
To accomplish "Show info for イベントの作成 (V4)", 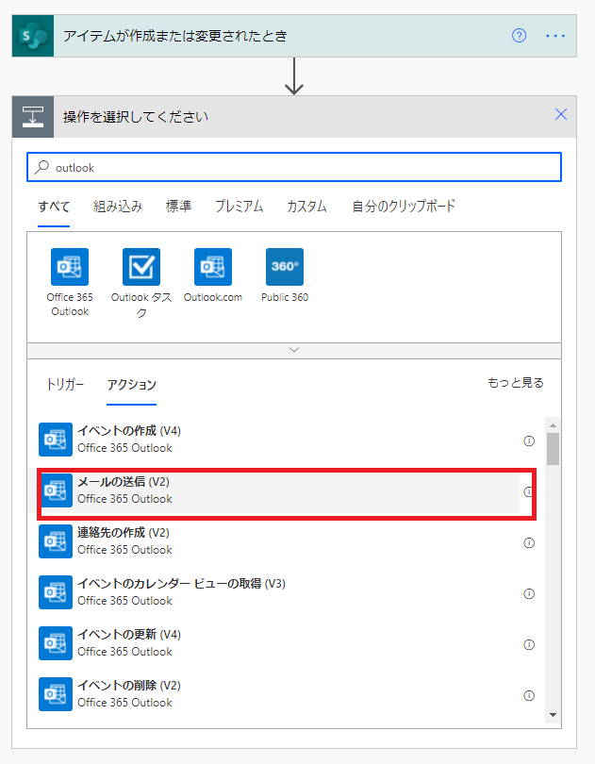I will point(529,441).
